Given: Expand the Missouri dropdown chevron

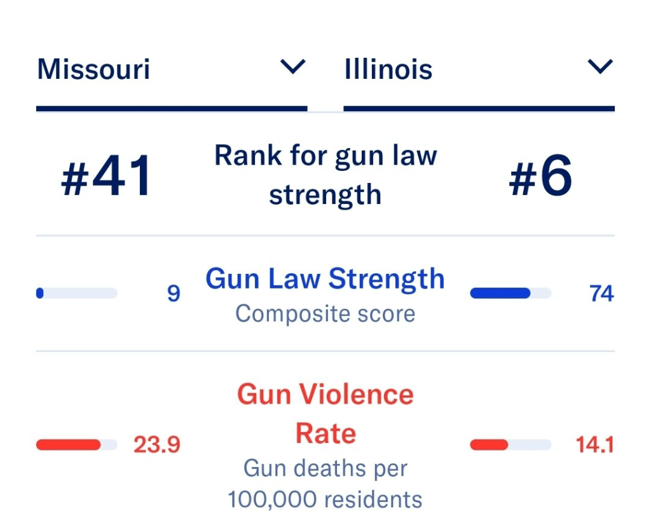Looking at the screenshot, I should [293, 67].
